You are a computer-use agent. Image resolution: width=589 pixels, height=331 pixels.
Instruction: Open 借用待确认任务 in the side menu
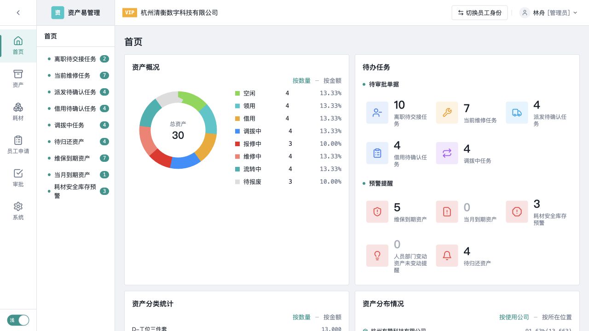pos(76,108)
